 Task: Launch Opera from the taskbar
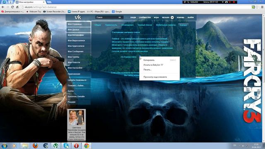(x=76, y=146)
